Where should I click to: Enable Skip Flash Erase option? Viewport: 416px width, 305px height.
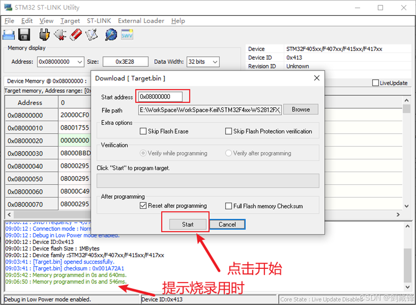143,131
